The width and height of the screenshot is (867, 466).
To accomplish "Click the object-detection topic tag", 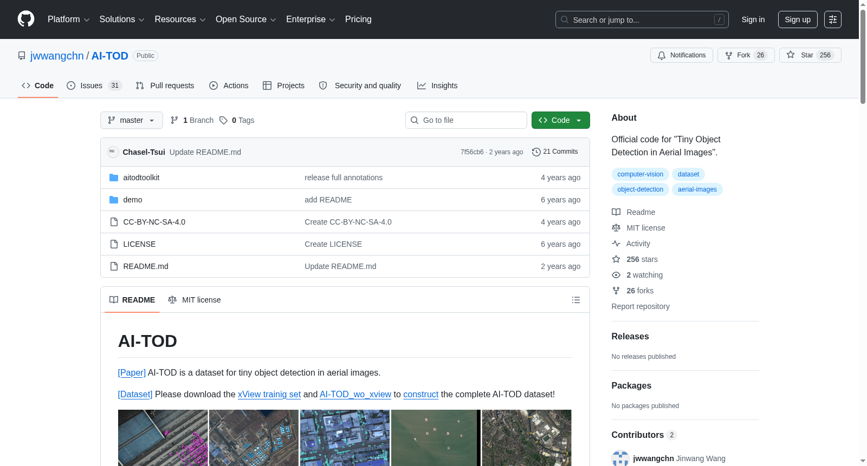I will [640, 189].
